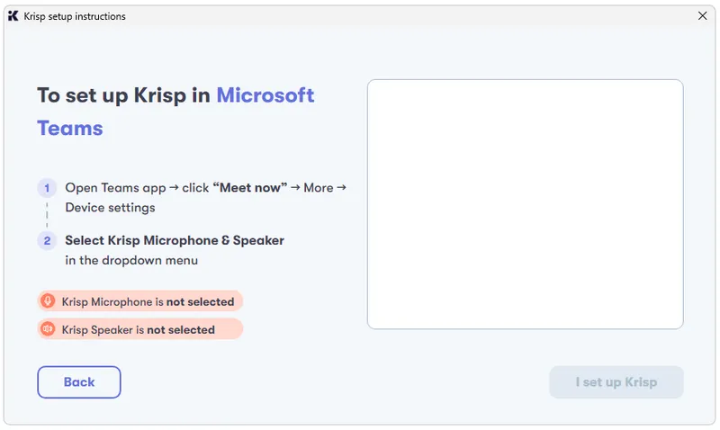Image resolution: width=720 pixels, height=430 pixels.
Task: Click the Krisp logo in title bar
Action: [x=13, y=16]
